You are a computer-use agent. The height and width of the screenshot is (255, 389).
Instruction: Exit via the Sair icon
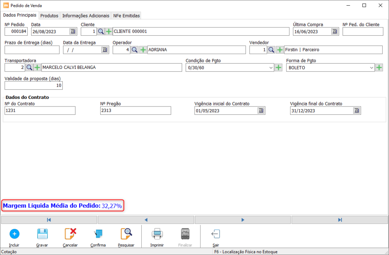click(216, 234)
